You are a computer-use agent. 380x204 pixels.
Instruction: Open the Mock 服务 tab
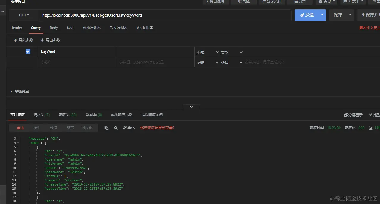[x=145, y=28]
